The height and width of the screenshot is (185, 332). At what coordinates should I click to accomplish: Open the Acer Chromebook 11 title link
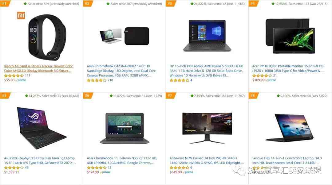122,160
